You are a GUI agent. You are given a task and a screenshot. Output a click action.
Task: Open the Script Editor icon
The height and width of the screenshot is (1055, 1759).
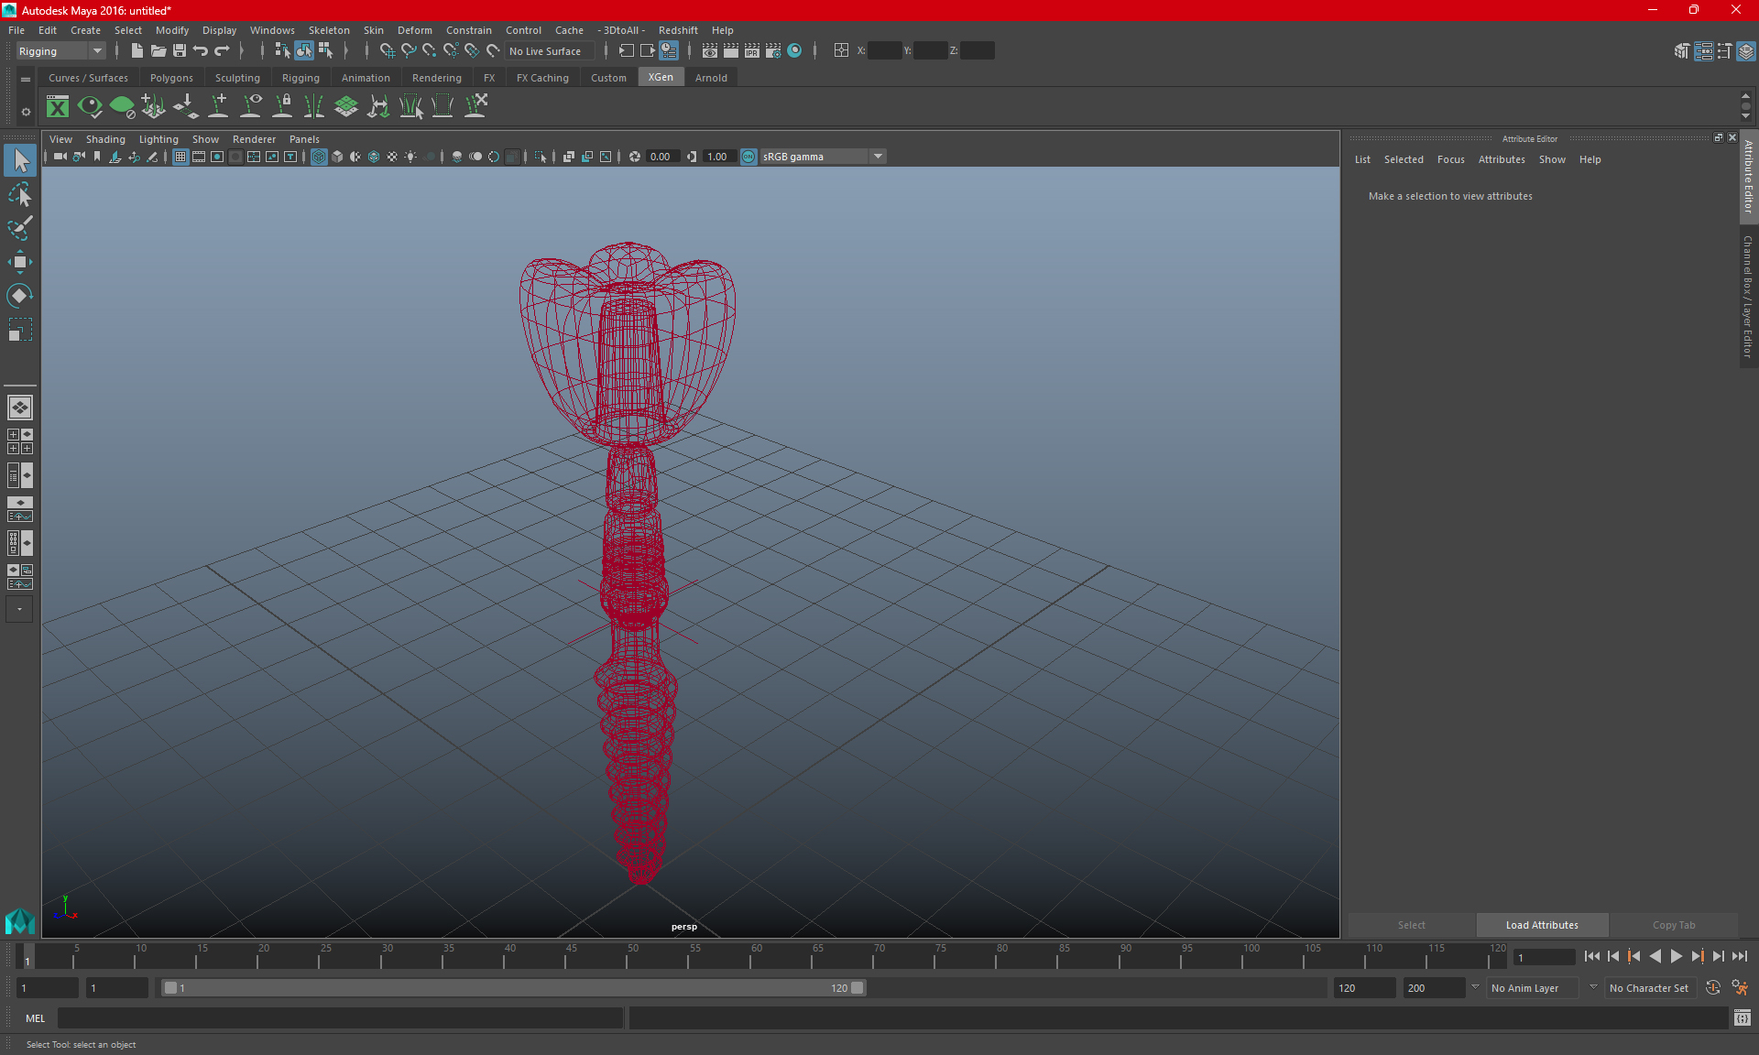pyautogui.click(x=1742, y=1017)
